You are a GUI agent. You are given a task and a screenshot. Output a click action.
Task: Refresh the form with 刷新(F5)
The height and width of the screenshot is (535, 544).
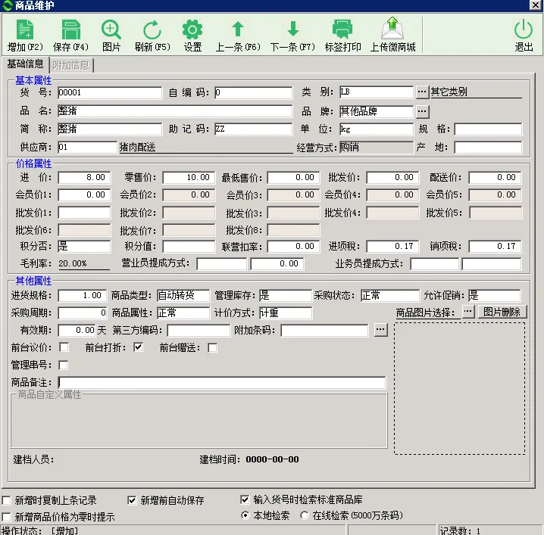[x=152, y=36]
